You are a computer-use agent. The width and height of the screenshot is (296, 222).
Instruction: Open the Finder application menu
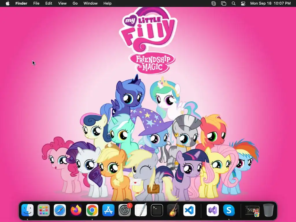pyautogui.click(x=21, y=3)
